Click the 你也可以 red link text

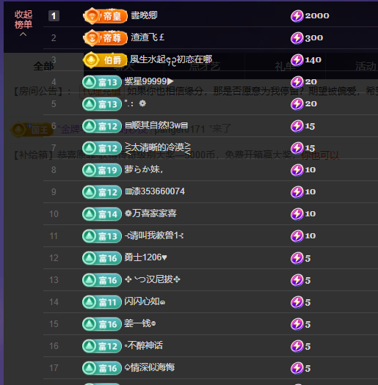(320, 155)
